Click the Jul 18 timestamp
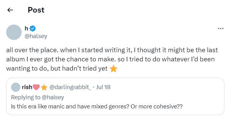The width and height of the screenshot is (227, 117). 103,87
